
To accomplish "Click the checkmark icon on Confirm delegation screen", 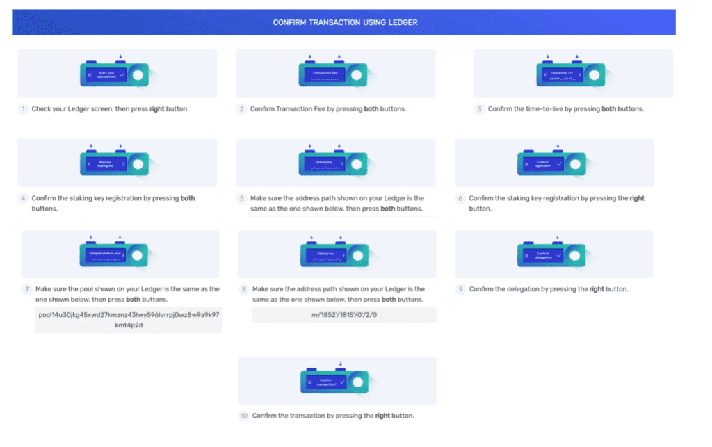I will tap(559, 255).
